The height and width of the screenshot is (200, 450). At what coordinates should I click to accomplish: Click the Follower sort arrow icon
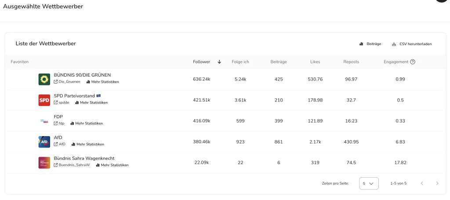coord(220,62)
